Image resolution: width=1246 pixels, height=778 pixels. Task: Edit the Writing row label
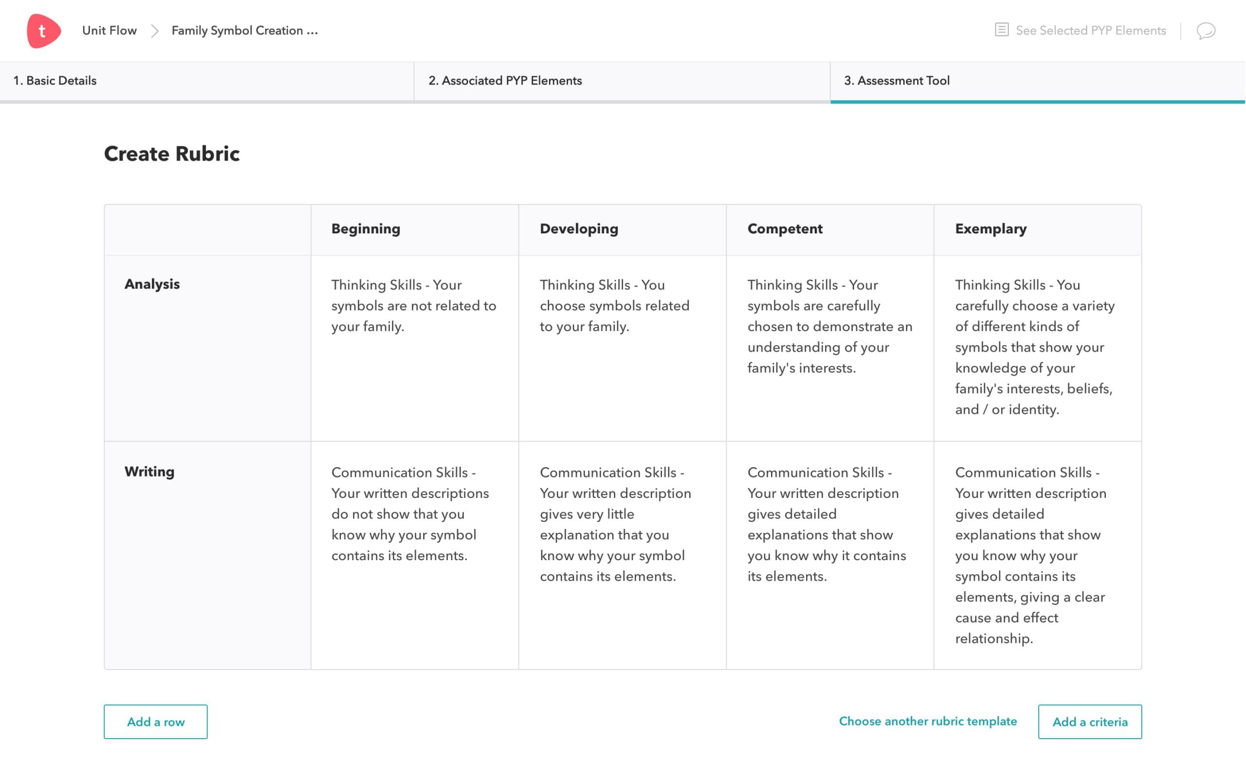tap(149, 471)
